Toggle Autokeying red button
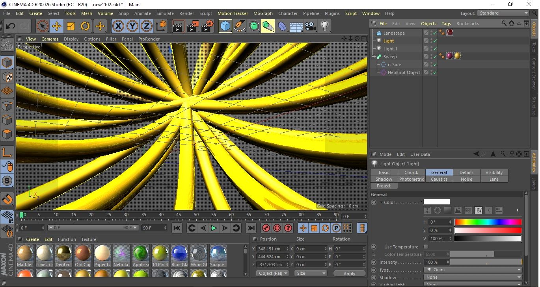This screenshot has height=287, width=540. [x=277, y=228]
